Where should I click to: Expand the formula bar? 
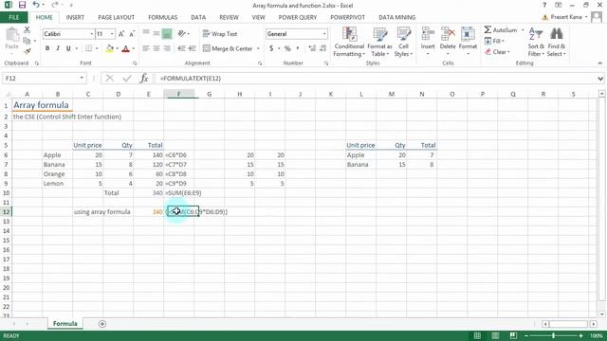[x=600, y=79]
